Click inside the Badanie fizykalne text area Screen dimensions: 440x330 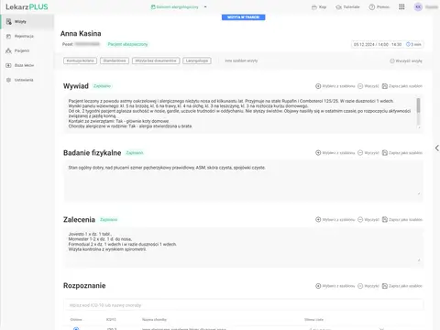(244, 181)
